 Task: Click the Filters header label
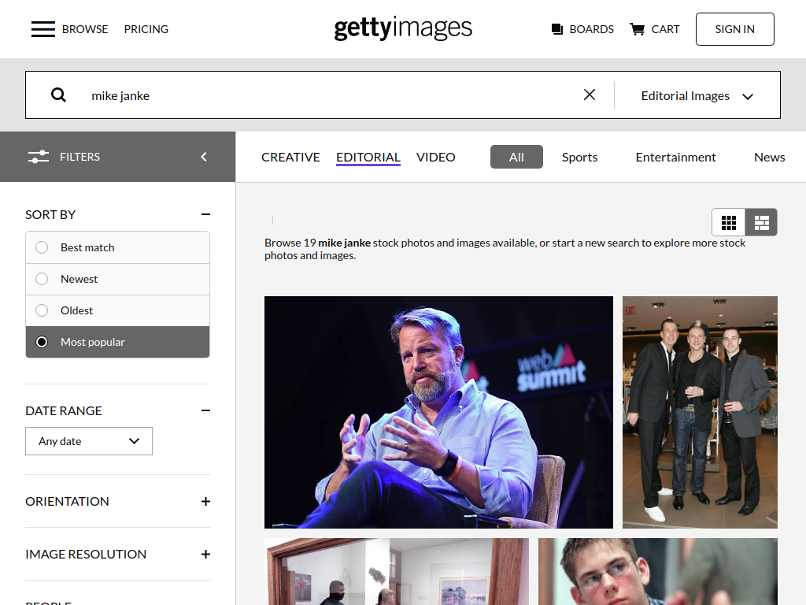point(79,157)
